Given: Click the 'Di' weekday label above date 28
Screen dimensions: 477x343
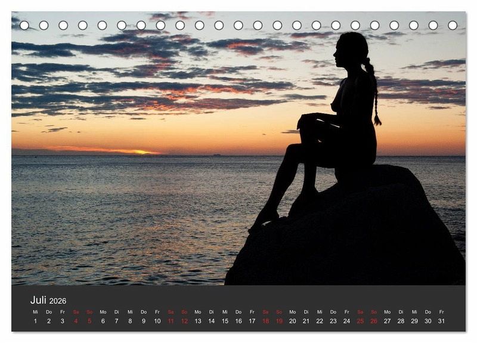Looking at the screenshot, I should click(401, 312).
